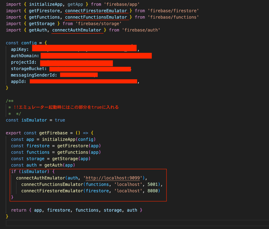
Task: Click the 'return' keyword
Action: pyautogui.click(x=19, y=210)
